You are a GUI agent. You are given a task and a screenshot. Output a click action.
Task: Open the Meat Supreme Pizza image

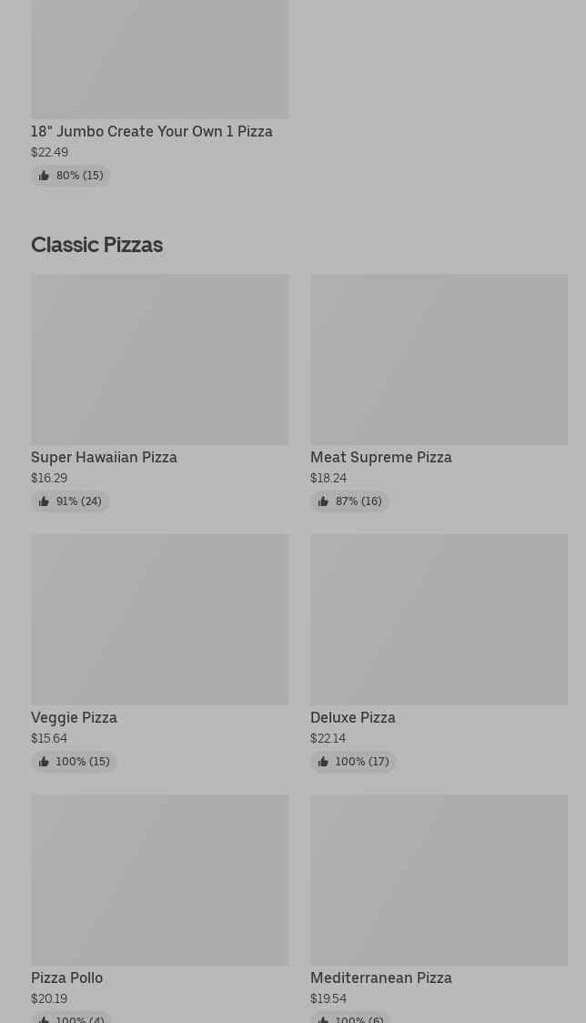pyautogui.click(x=439, y=360)
